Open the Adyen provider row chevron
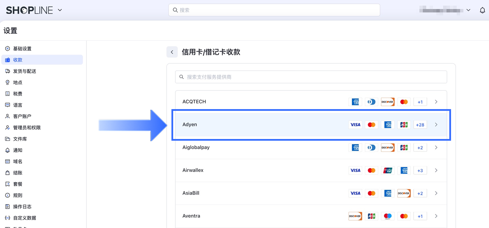Viewport: 489px width, 228px height. (x=436, y=125)
